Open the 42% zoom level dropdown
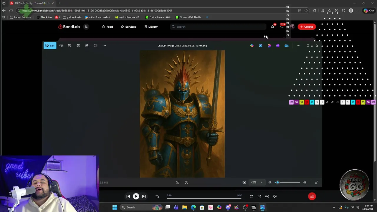The image size is (377, 212). 257,182
